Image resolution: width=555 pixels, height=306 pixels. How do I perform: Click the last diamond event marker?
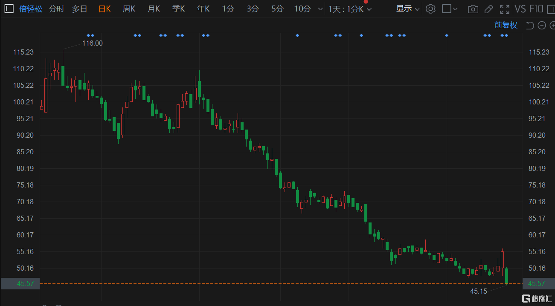click(506, 35)
